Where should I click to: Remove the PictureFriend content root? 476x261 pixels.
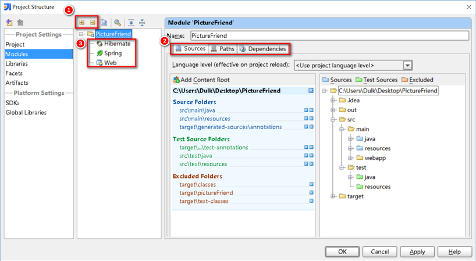coord(311,91)
